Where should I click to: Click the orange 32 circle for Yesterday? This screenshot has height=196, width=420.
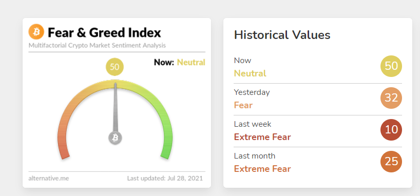391,98
